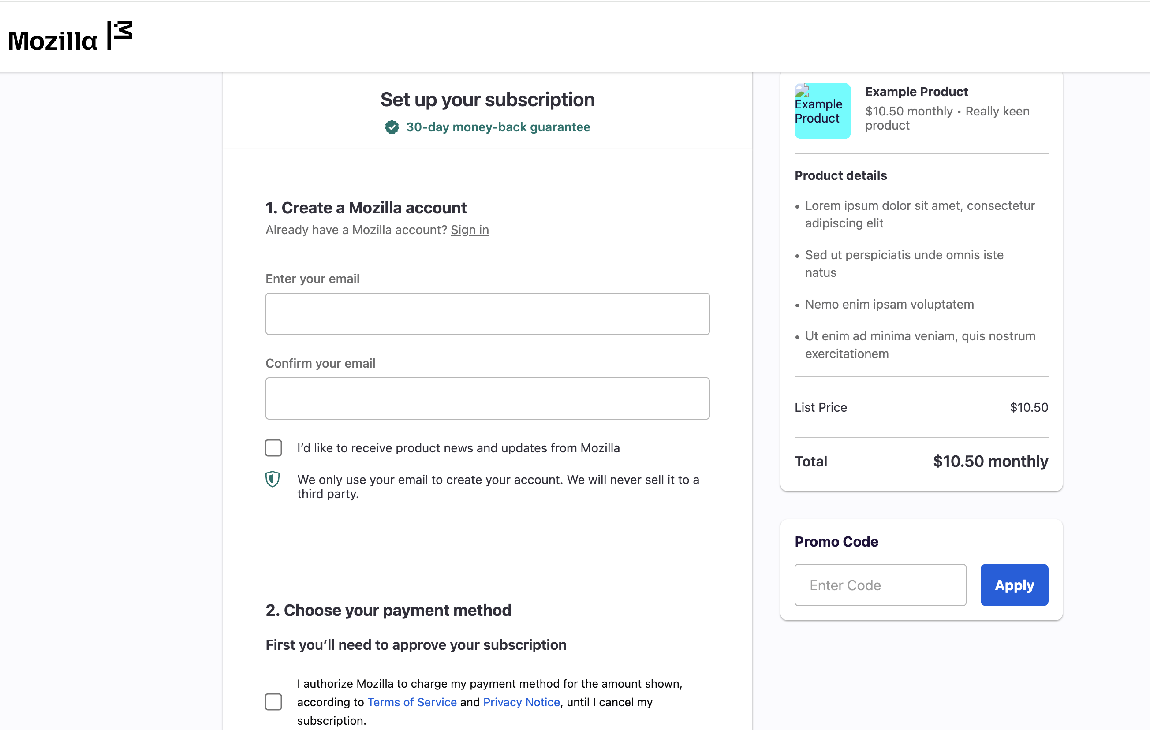Focus the Confirm your email field
The image size is (1150, 730).
[487, 399]
